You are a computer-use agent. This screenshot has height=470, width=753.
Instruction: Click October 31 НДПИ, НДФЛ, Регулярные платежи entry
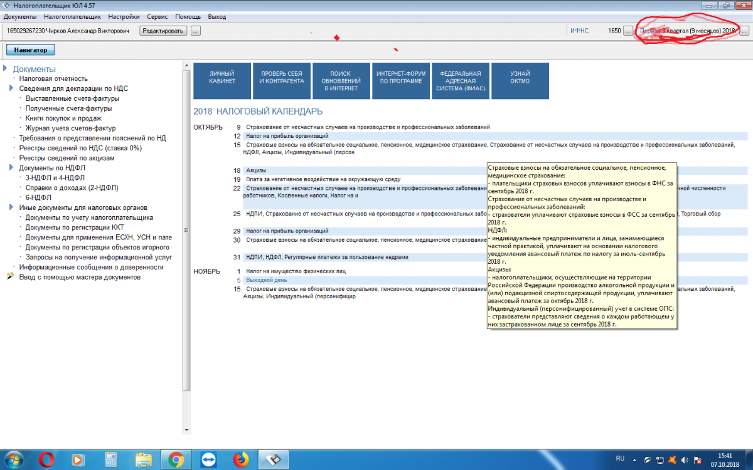coord(327,257)
